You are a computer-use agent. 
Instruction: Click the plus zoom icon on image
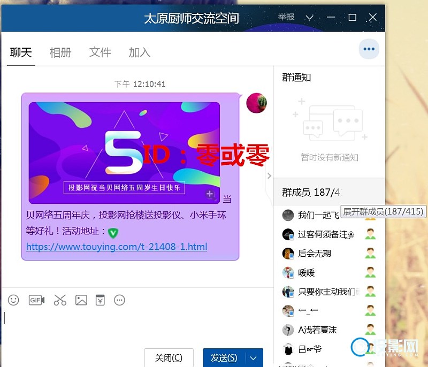pyautogui.click(x=210, y=194)
